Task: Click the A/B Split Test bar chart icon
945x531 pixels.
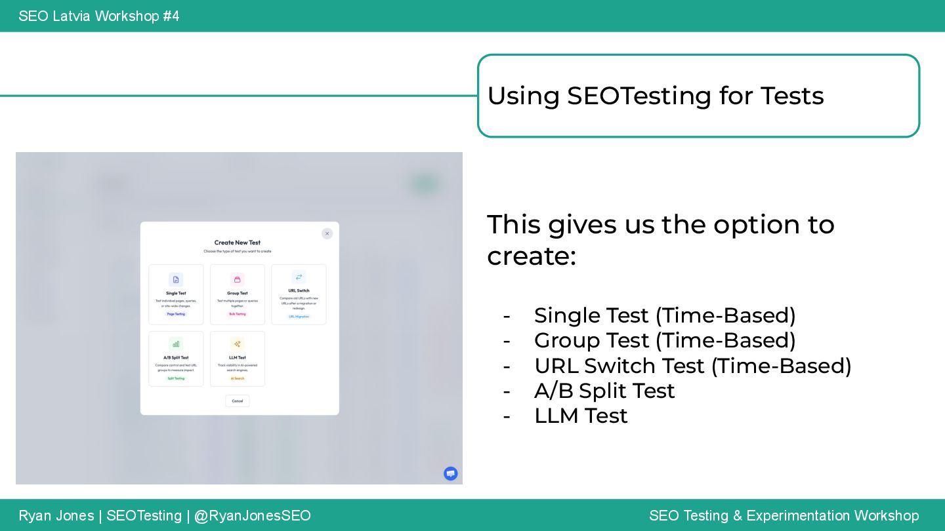Action: tap(176, 344)
